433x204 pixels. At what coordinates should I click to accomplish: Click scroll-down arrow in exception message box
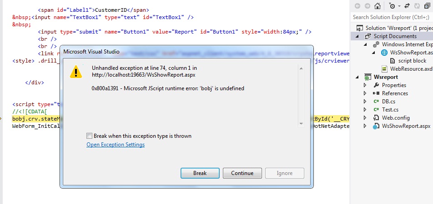pyautogui.click(x=301, y=124)
